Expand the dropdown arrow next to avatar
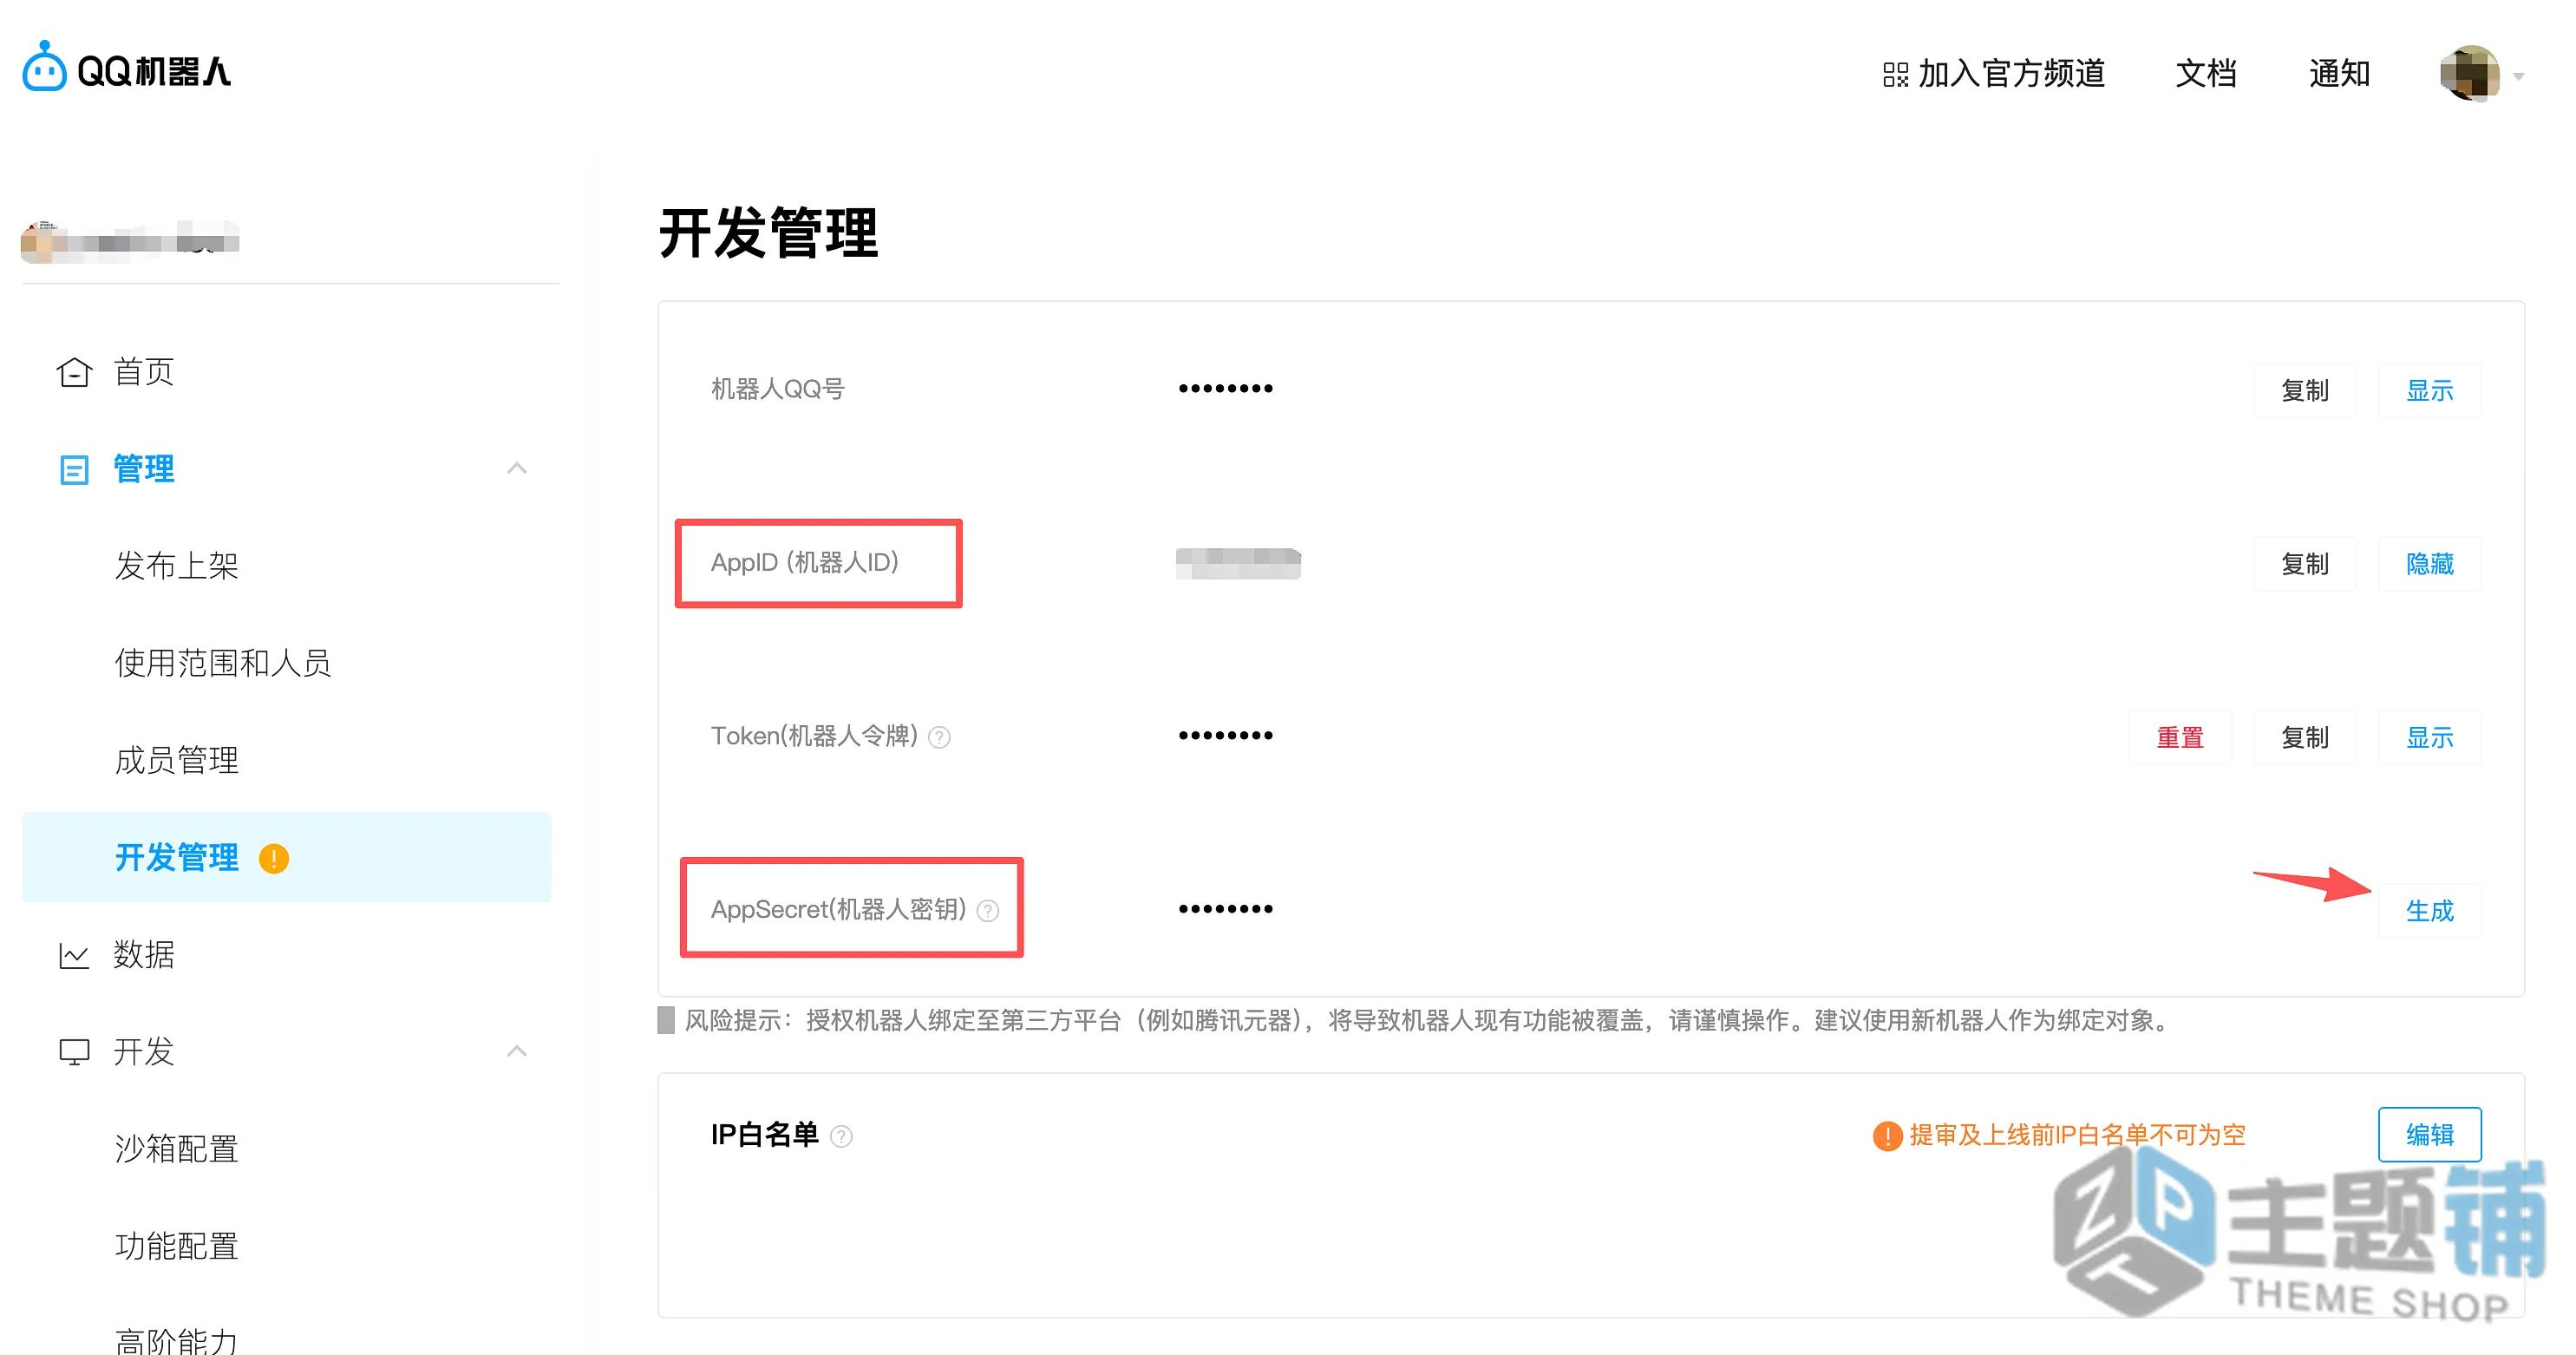The height and width of the screenshot is (1355, 2576). click(2519, 76)
